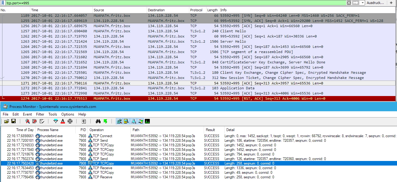This screenshot has height=182, width=397.
Task: Toggle Show File System Activity button
Action: click(x=127, y=121)
